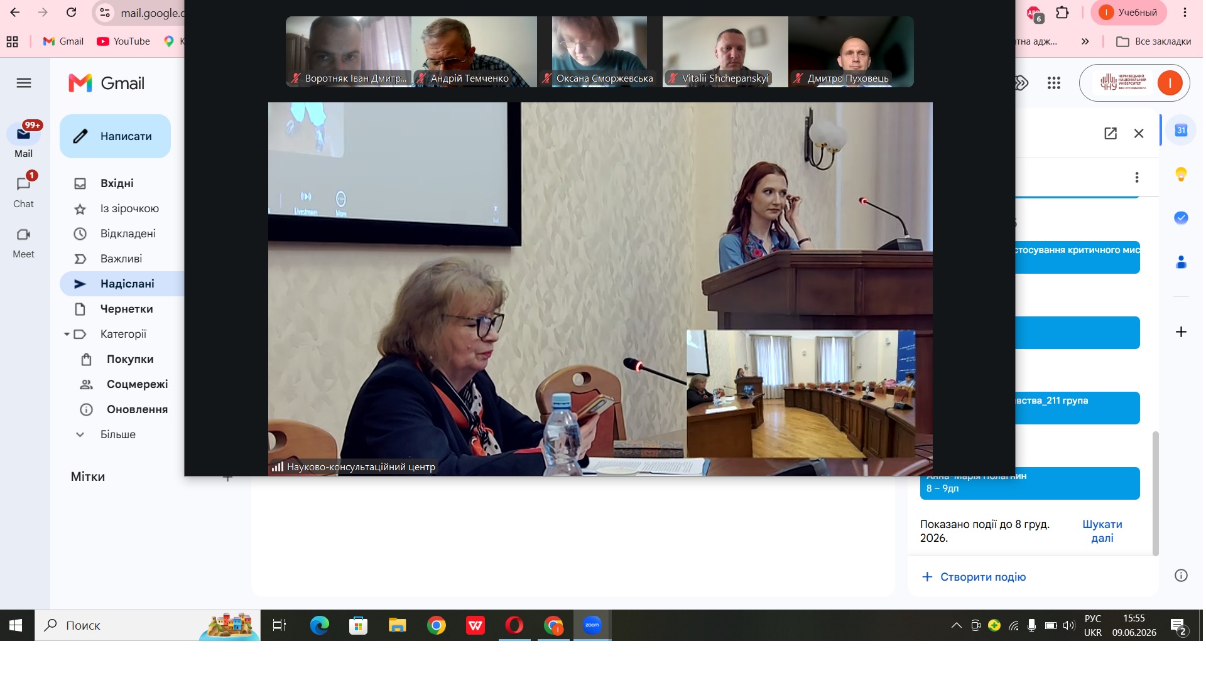The height and width of the screenshot is (678, 1206).
Task: Open File Explorer from taskbar
Action: pos(397,625)
